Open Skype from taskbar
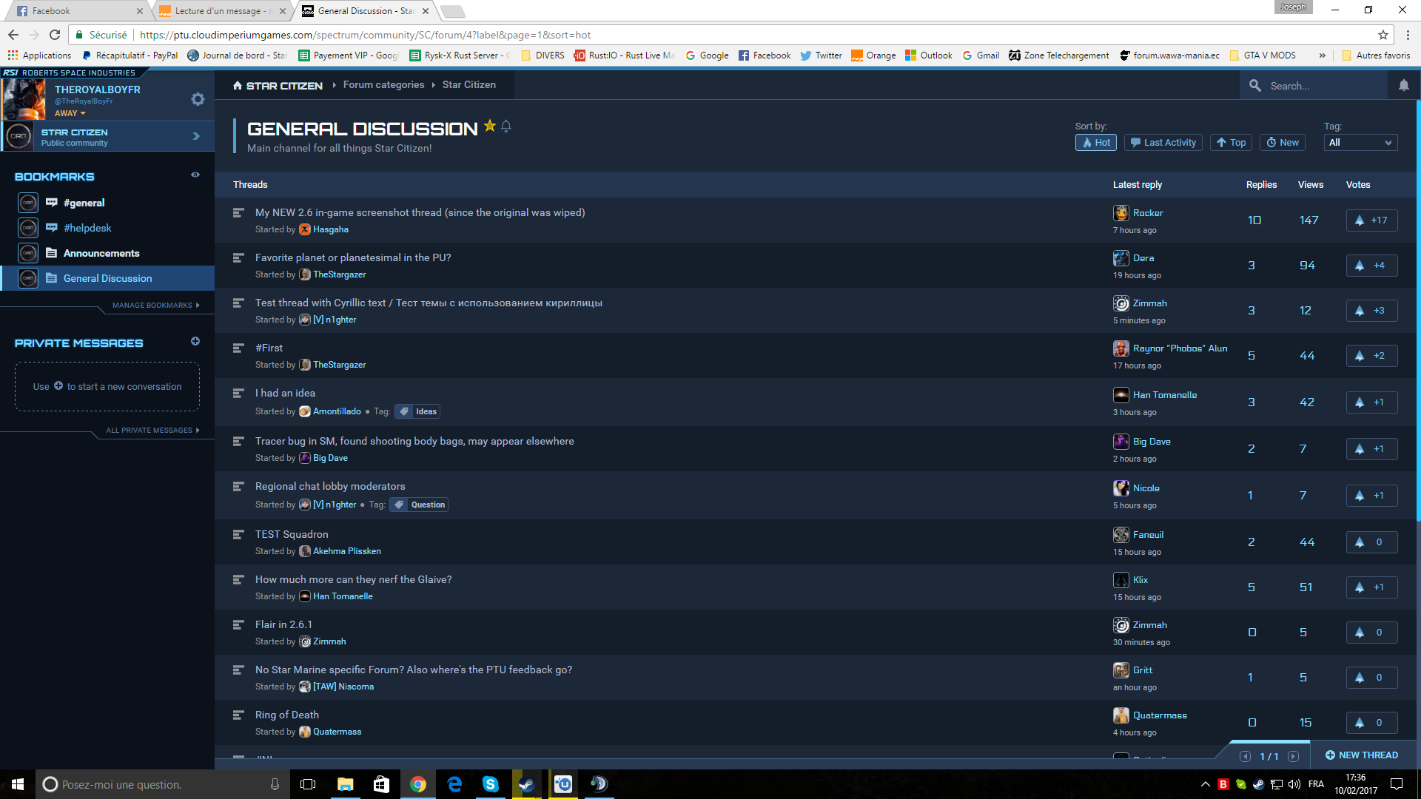Screen dimensions: 1421x799 click(490, 784)
